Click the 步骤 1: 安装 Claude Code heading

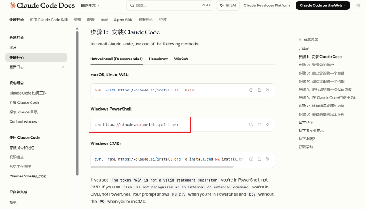click(x=125, y=32)
